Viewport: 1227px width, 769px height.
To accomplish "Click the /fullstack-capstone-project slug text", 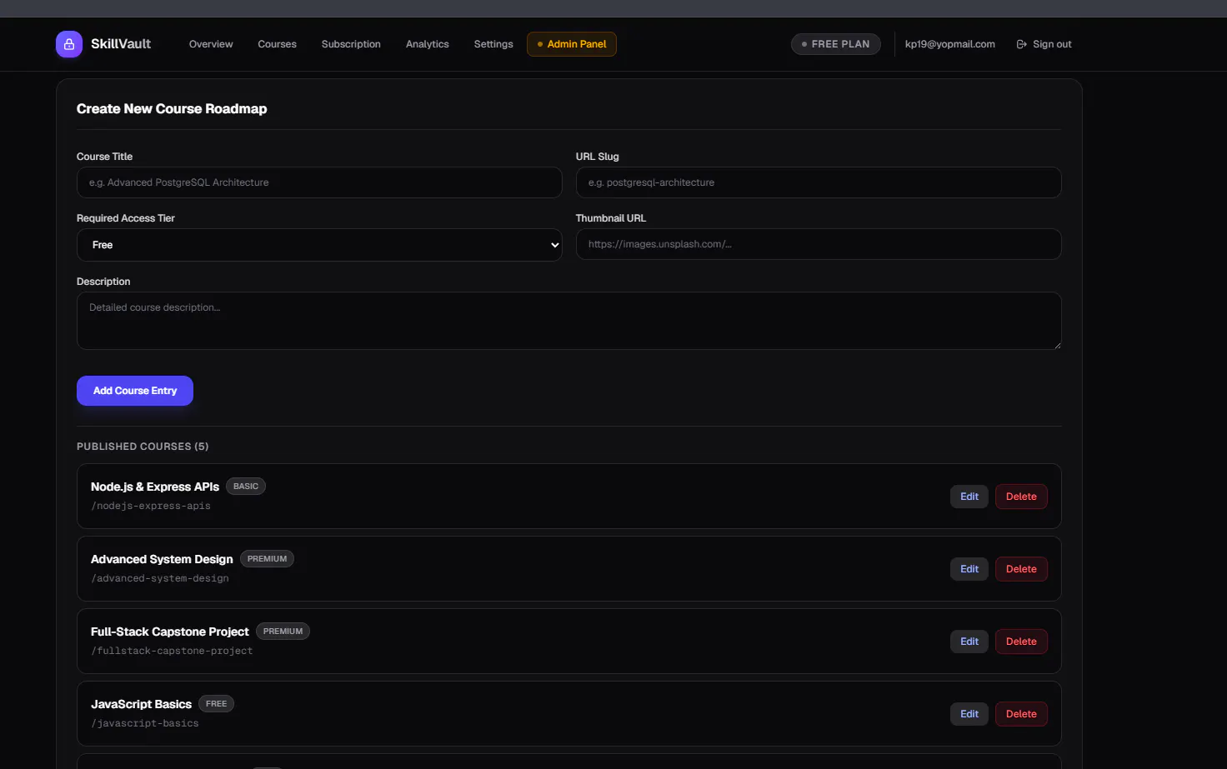I will pyautogui.click(x=172, y=651).
